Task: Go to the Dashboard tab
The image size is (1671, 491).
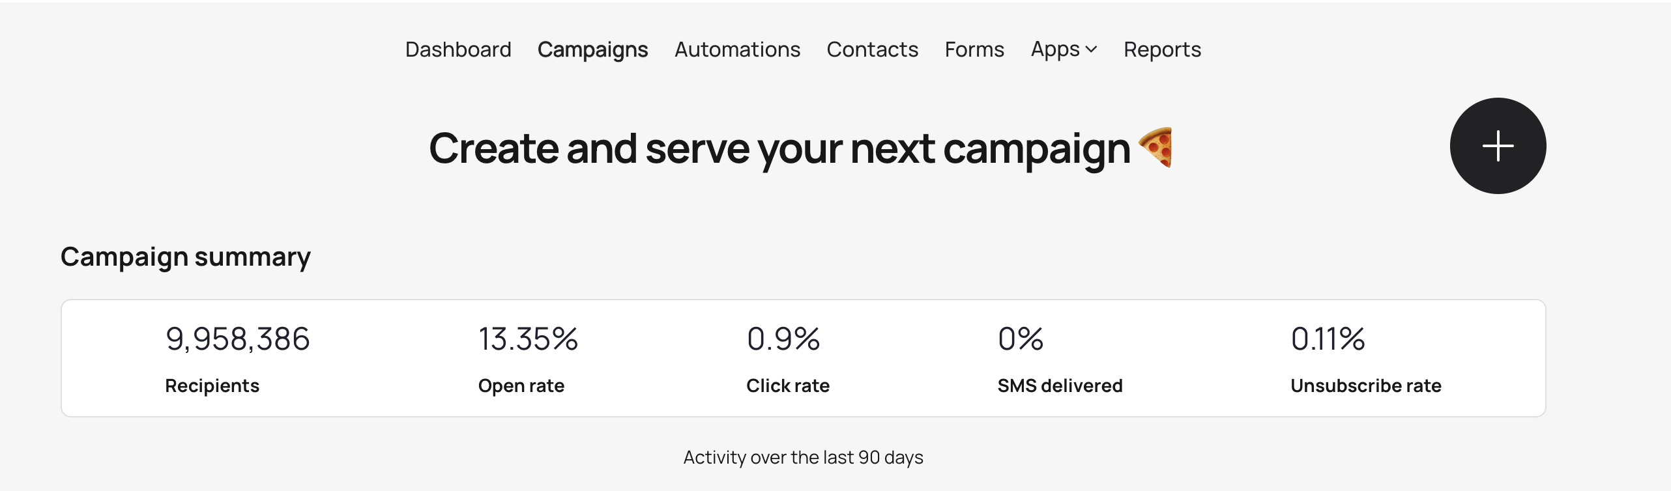Action: click(458, 49)
